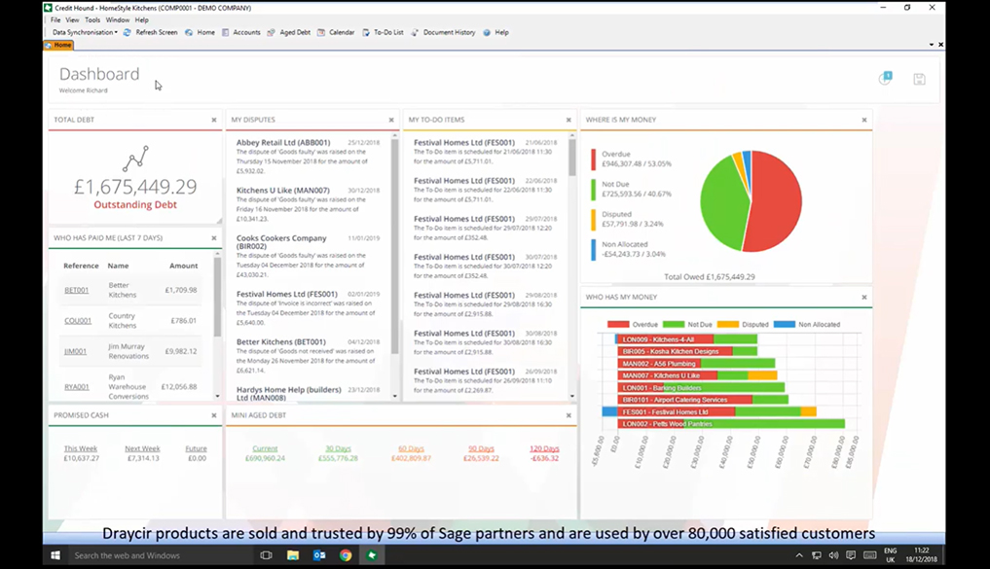Click the Refresh Screen toolbar icon
The height and width of the screenshot is (569, 990).
127,32
